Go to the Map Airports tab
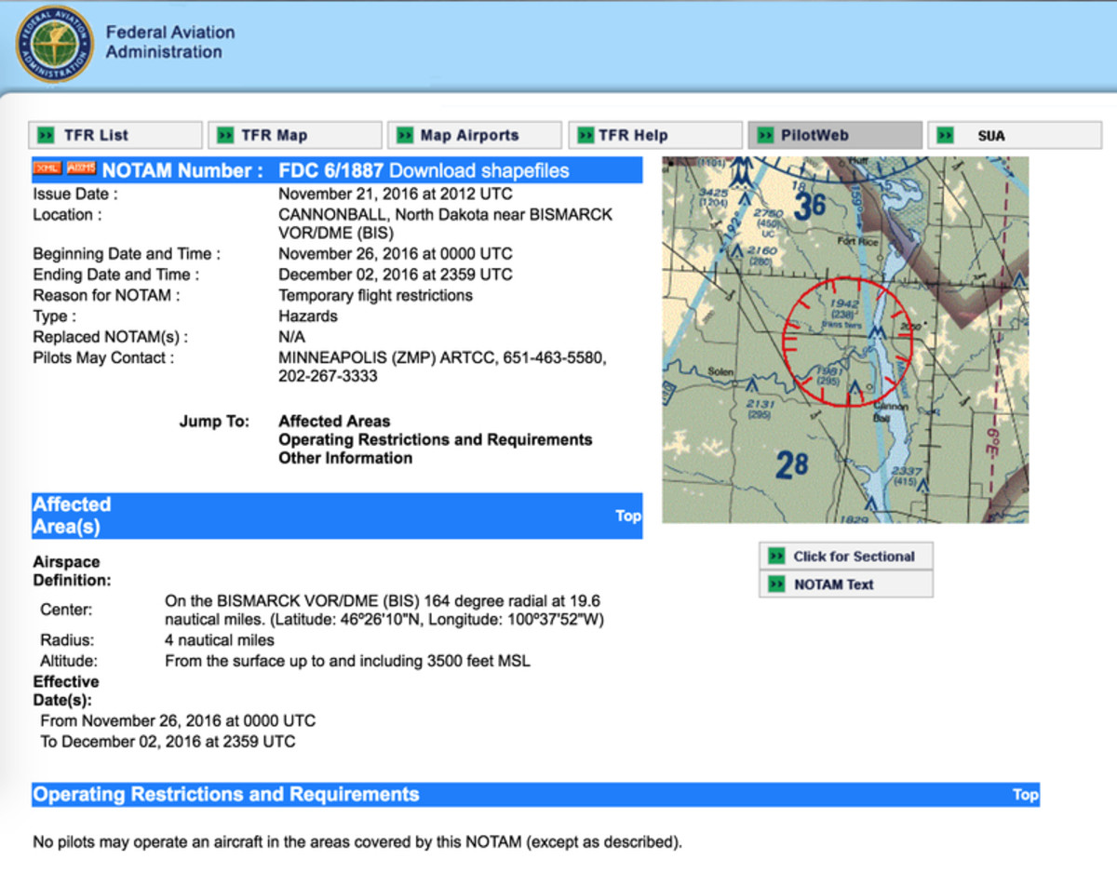This screenshot has width=1117, height=873. point(475,136)
